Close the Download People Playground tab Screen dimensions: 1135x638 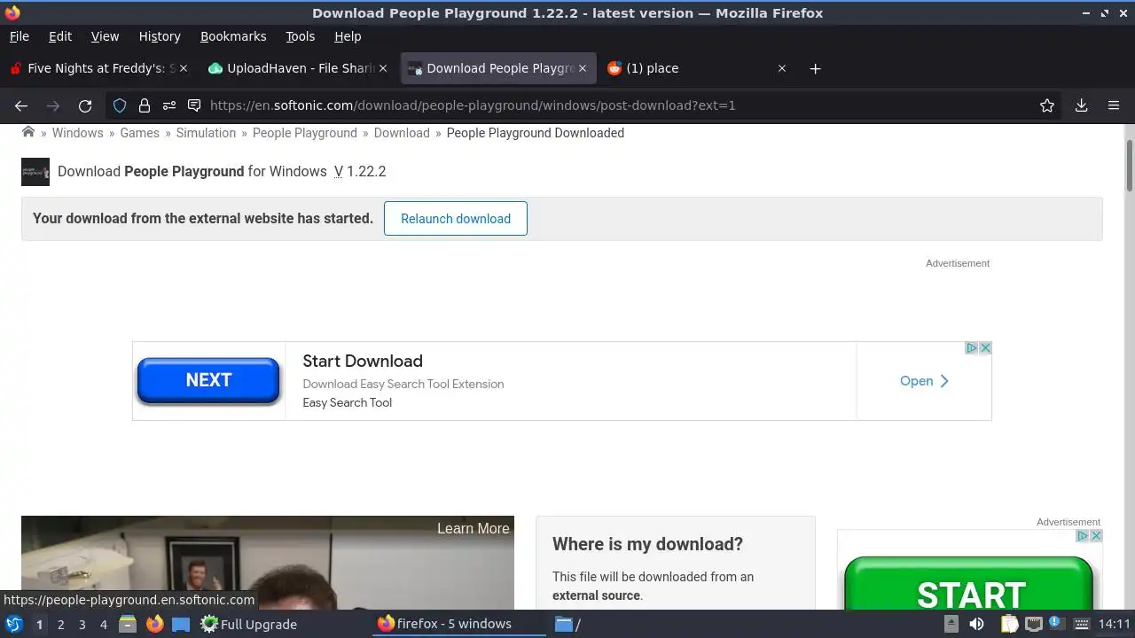point(583,68)
